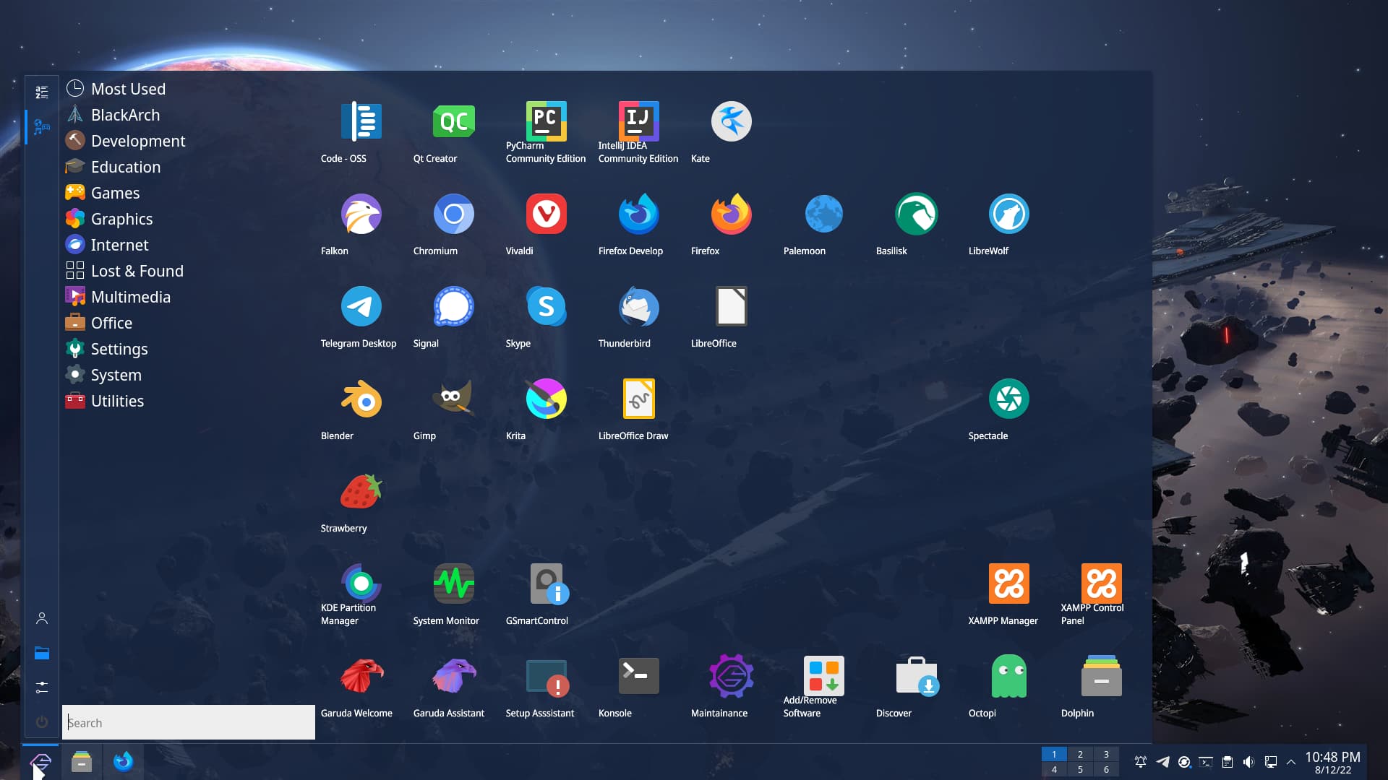Launch XAMPP Control Panel
Viewport: 1388px width, 780px height.
tap(1101, 584)
